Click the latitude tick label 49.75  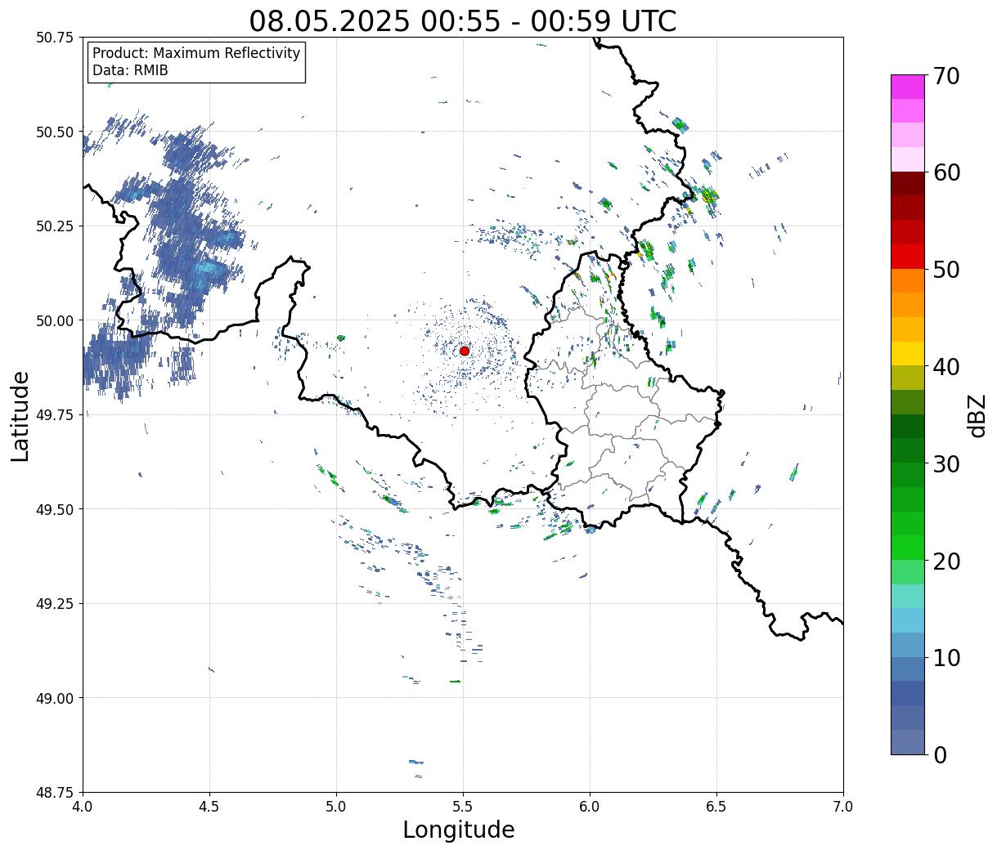[x=55, y=415]
